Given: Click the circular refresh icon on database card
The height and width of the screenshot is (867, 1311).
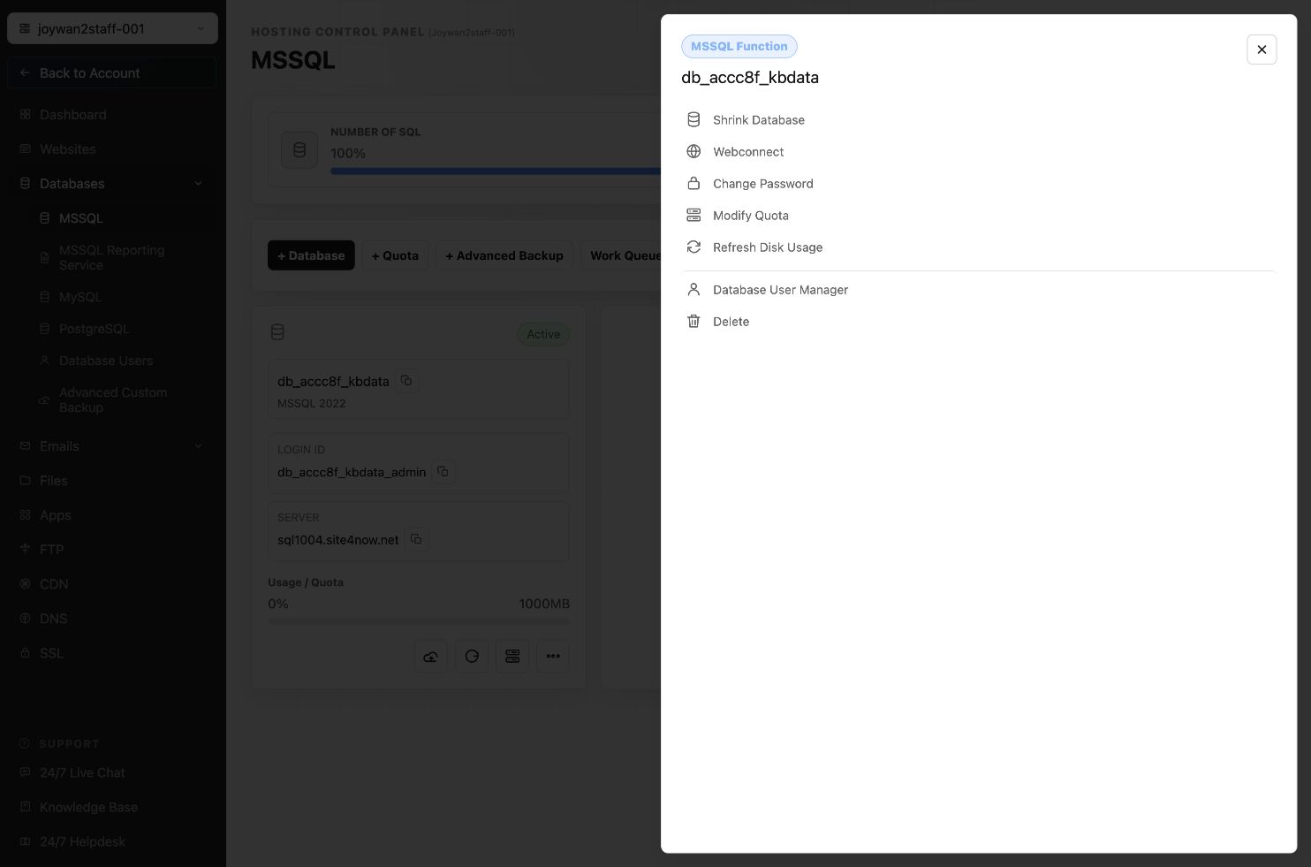Looking at the screenshot, I should coord(472,656).
